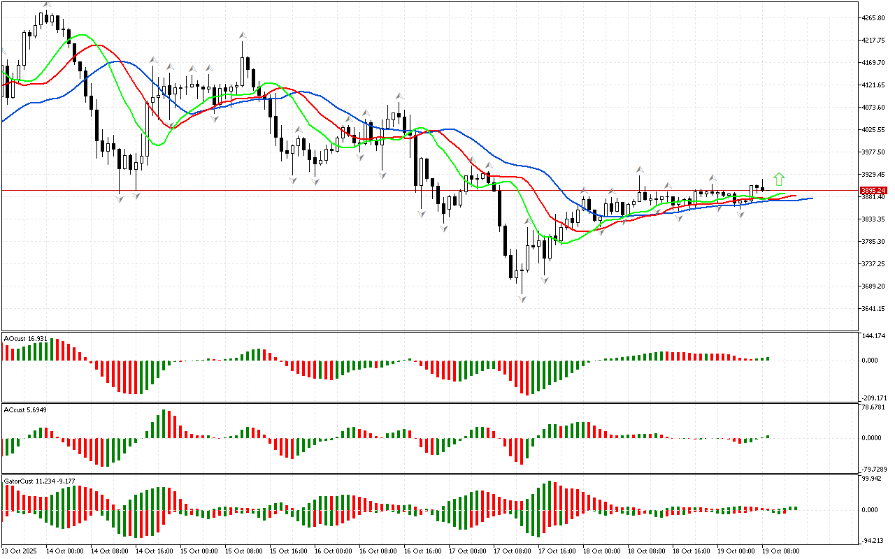Viewport: 895px width, 559px height.
Task: Click the AOcust indicator label
Action: (x=26, y=338)
